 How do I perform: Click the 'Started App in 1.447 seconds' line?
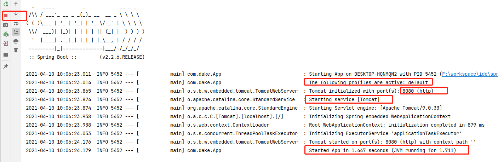coord(383,151)
